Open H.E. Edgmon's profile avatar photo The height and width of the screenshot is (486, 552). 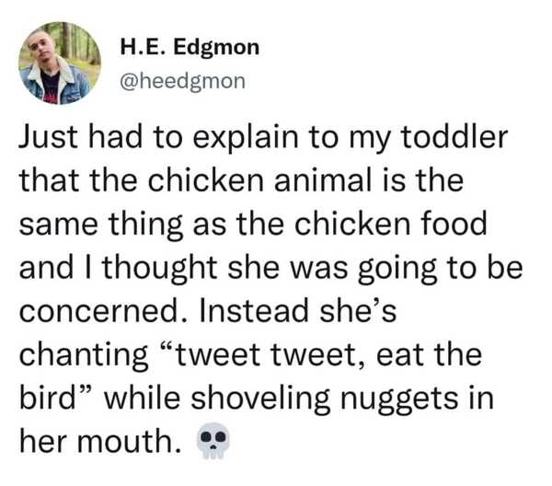point(54,62)
